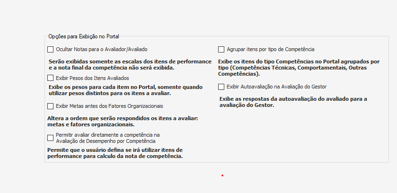Enable Exibir Autoavaliação na Avaliação do Gestor checkbox
The width and height of the screenshot is (397, 193).
221,87
